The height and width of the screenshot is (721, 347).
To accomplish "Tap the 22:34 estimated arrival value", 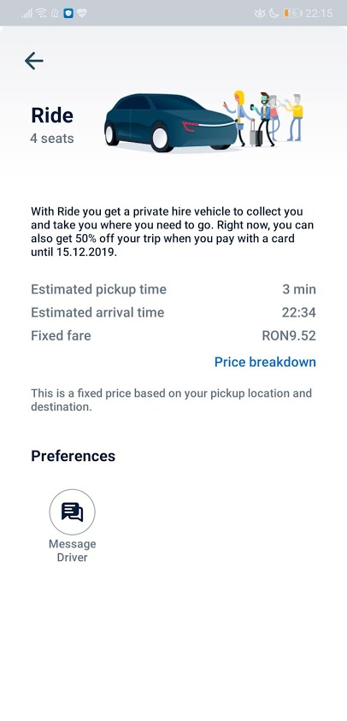I will click(299, 313).
